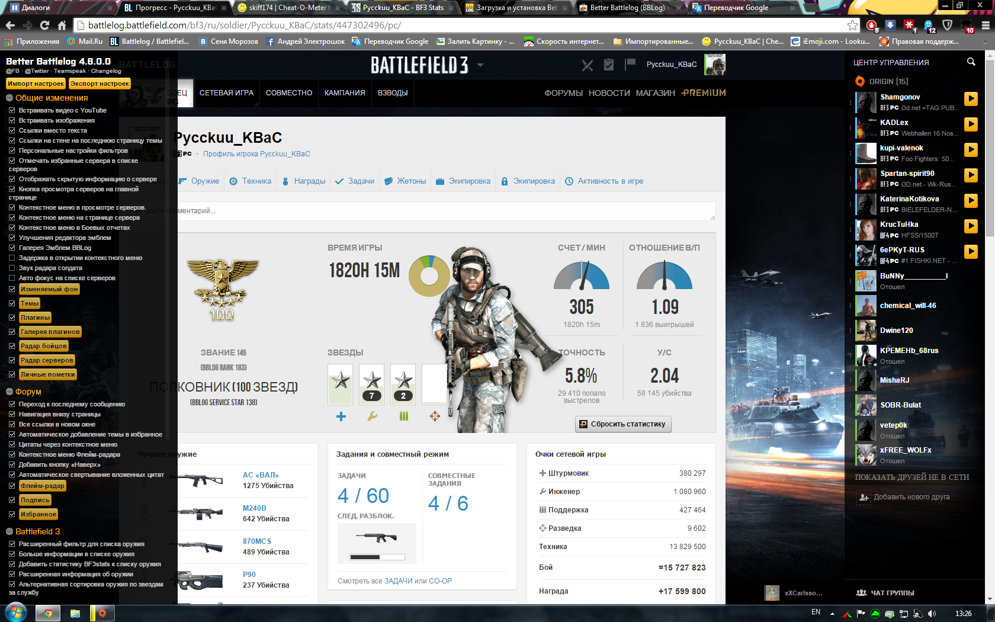This screenshot has height=622, width=995.
Task: Click the flag notifications icon in header
Action: click(x=630, y=64)
